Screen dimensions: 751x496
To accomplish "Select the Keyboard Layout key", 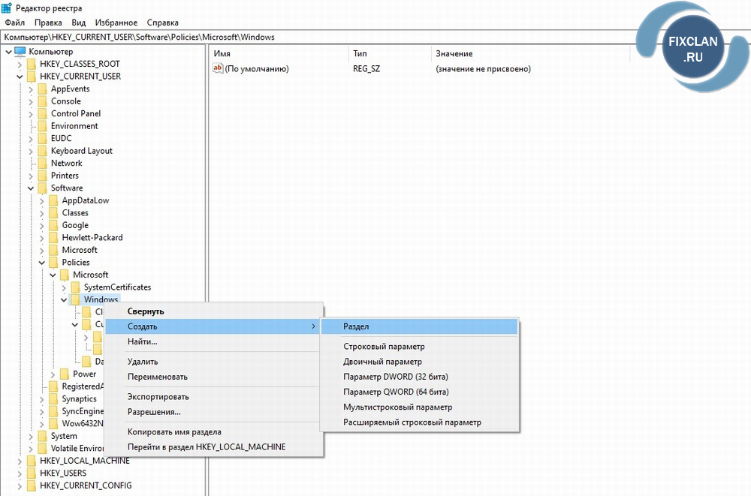I will coord(81,151).
